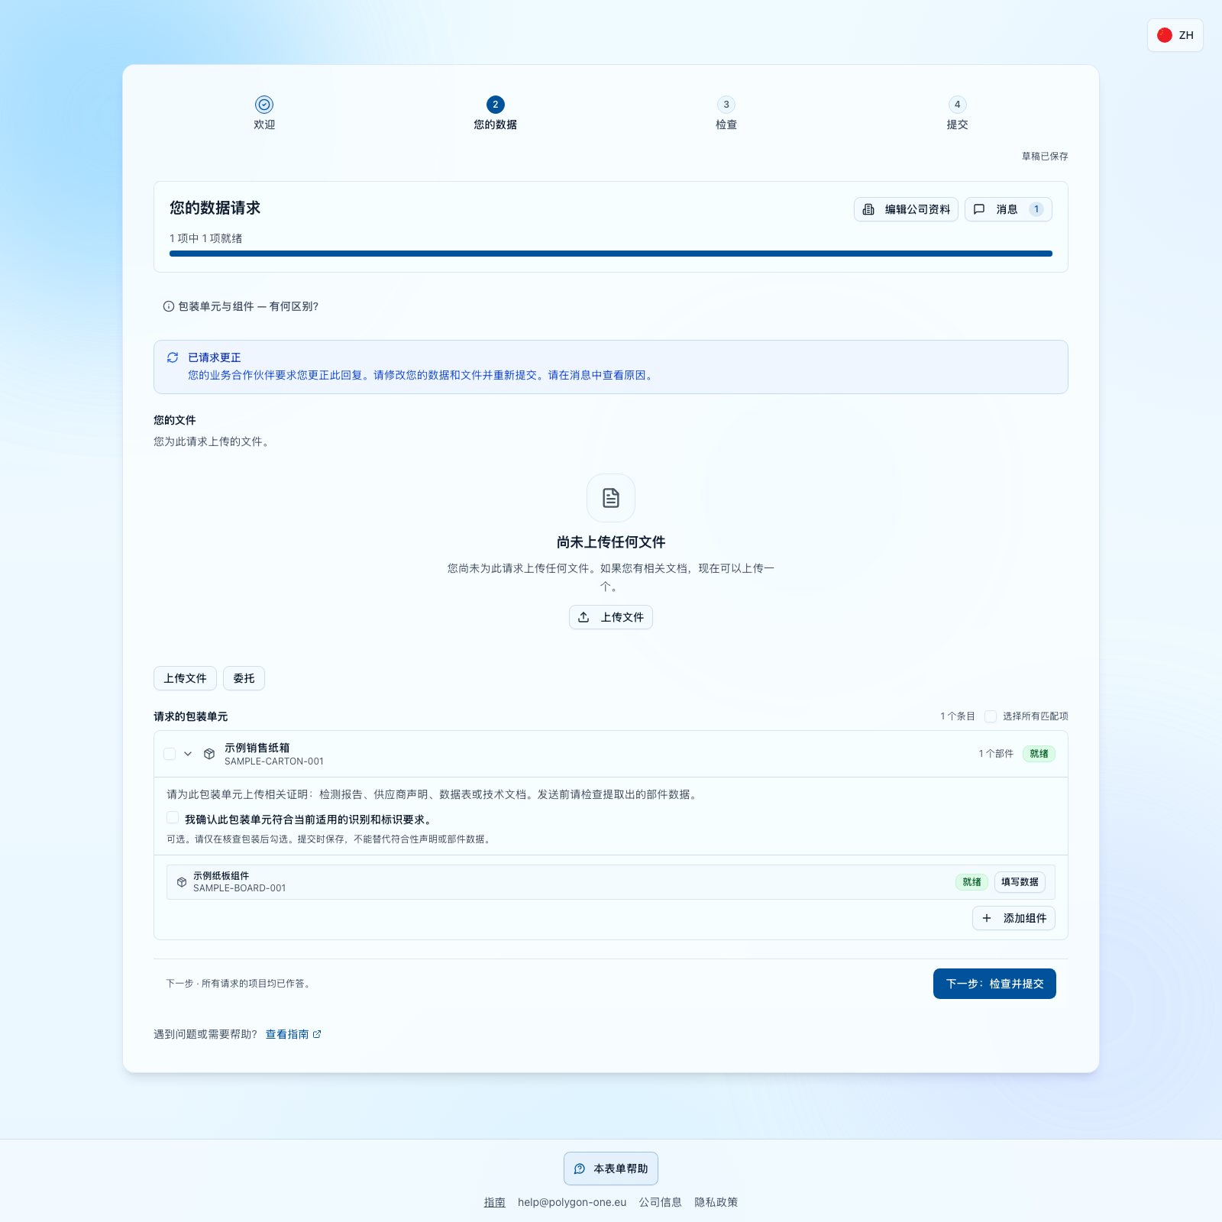Viewport: 1222px width, 1222px height.
Task: Open the 查看指南 link
Action: coord(293,1034)
